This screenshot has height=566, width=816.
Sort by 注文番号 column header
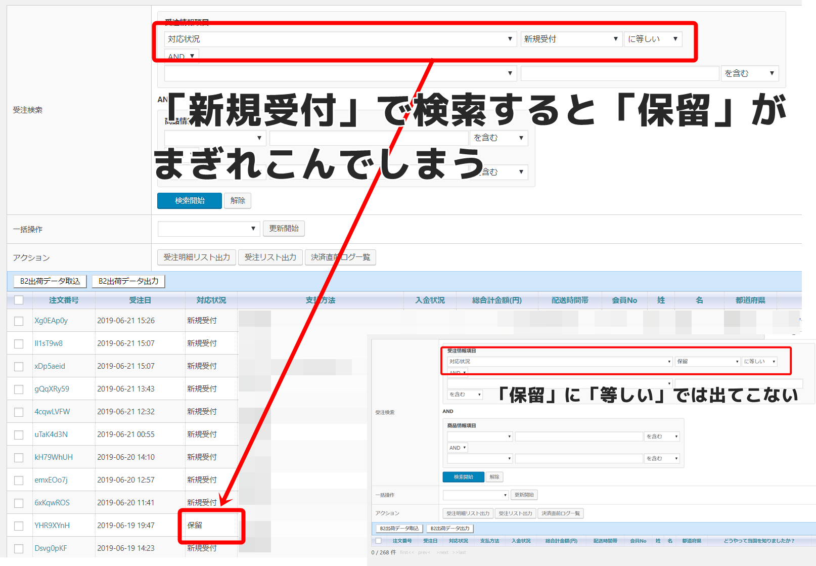pos(64,300)
